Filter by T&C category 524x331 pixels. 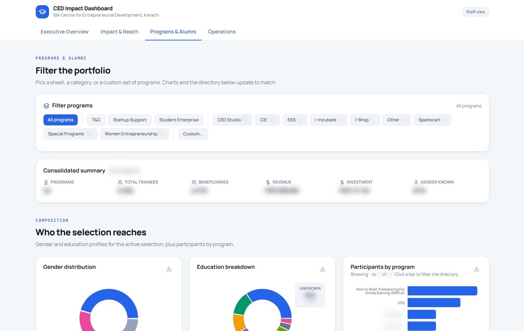tap(96, 120)
